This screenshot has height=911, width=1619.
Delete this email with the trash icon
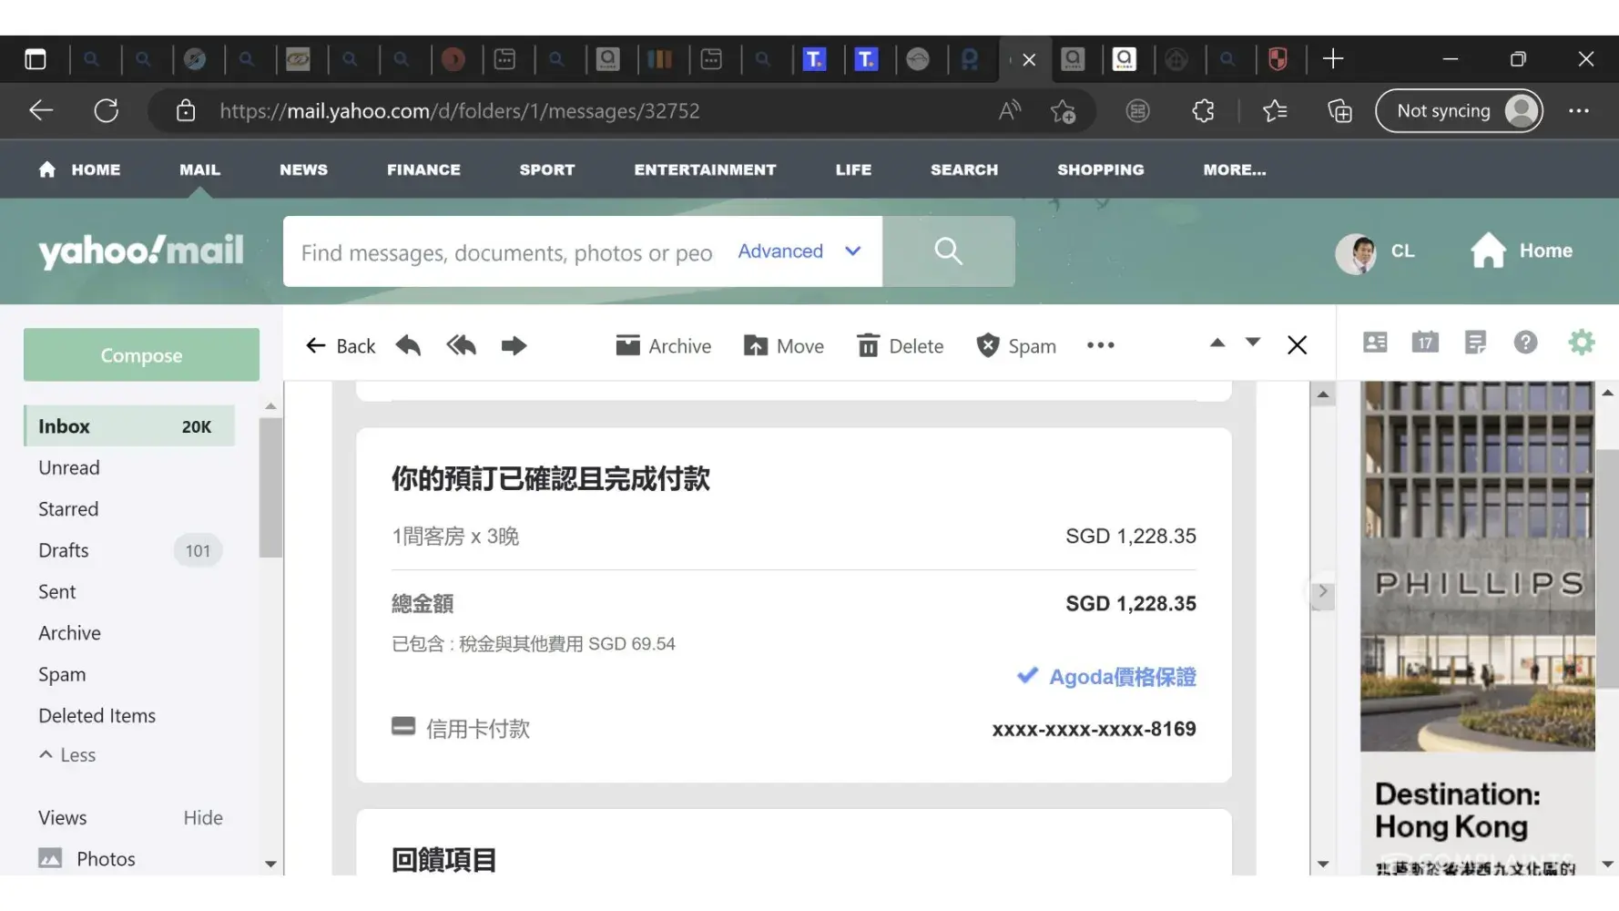[x=900, y=346]
